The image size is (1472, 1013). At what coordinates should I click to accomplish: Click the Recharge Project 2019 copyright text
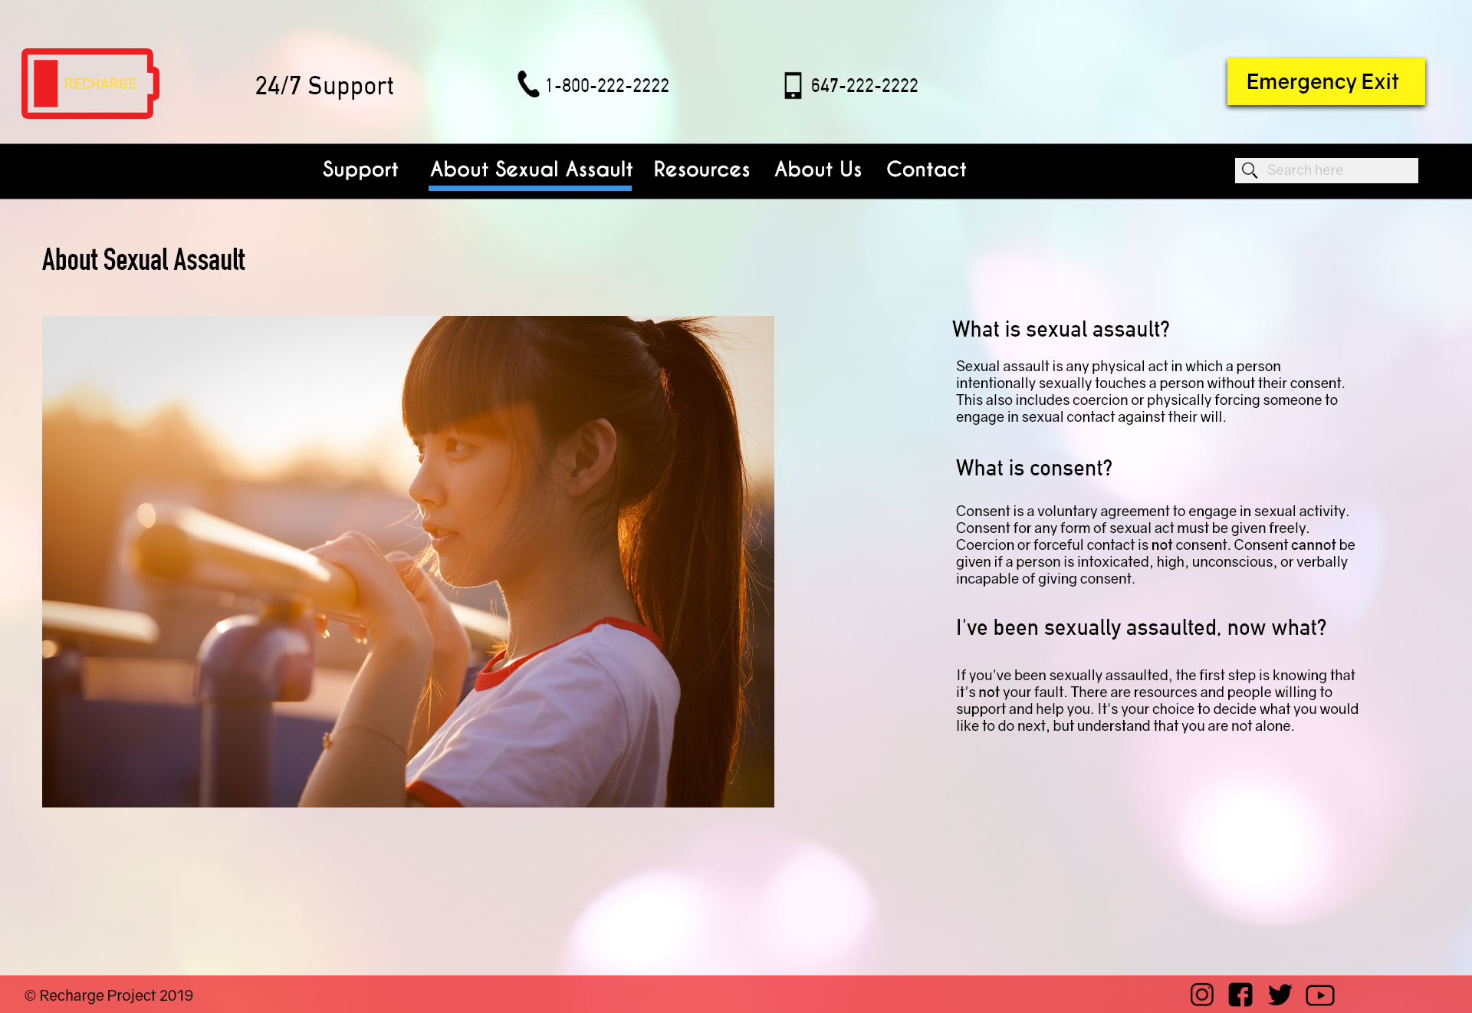tap(109, 995)
